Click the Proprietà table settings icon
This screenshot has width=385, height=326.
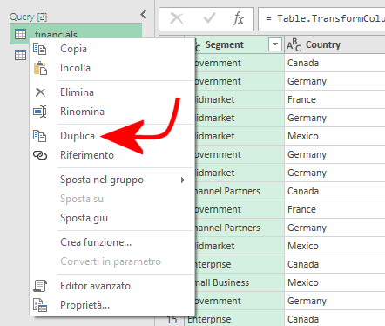tap(40, 305)
